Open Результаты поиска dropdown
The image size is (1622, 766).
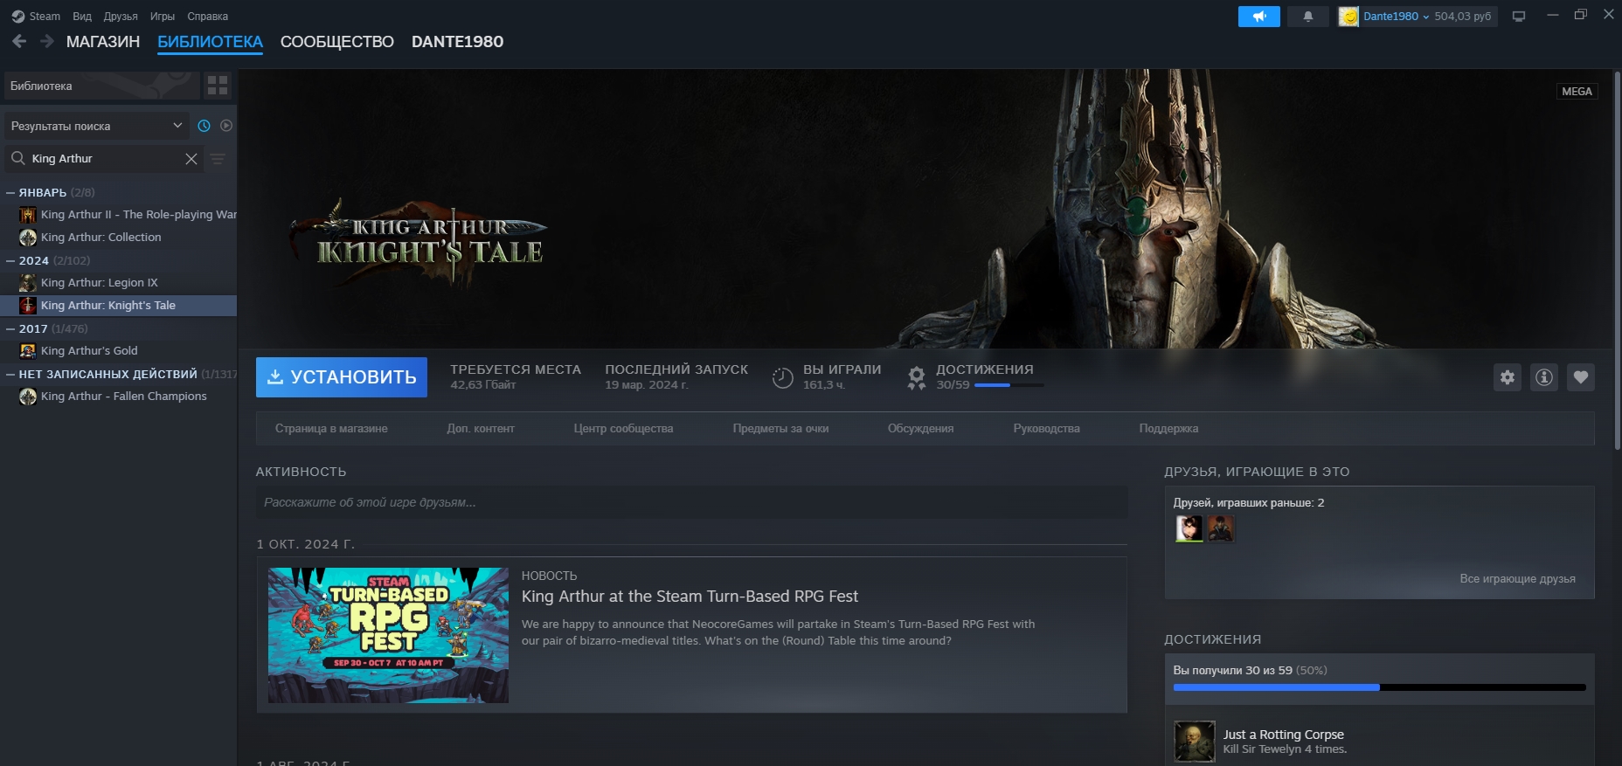pyautogui.click(x=97, y=126)
